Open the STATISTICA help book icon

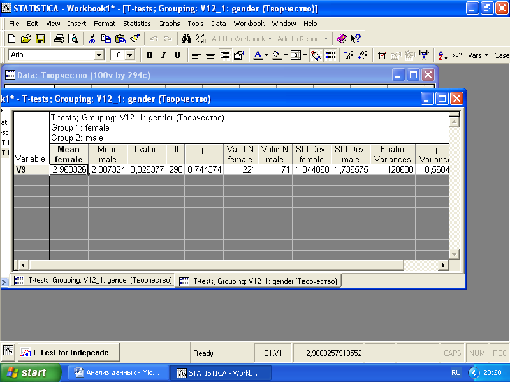point(342,39)
